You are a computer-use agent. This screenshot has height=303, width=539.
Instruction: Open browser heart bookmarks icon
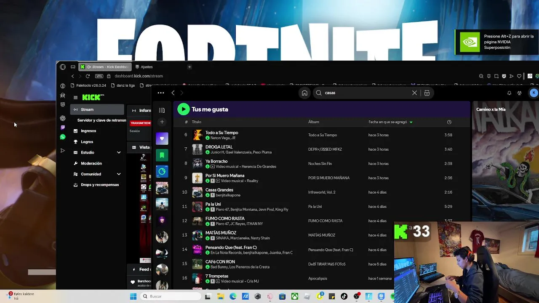coord(519,76)
